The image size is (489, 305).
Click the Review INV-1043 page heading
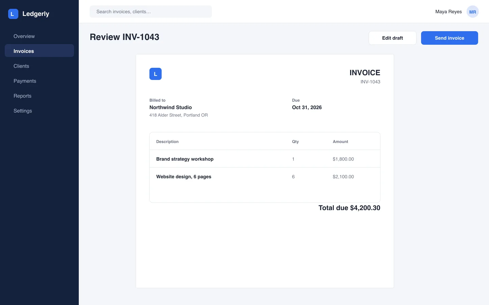125,37
